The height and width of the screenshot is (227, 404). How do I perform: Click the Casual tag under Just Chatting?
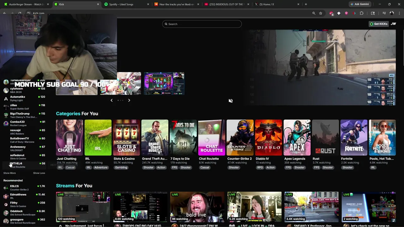click(70, 167)
